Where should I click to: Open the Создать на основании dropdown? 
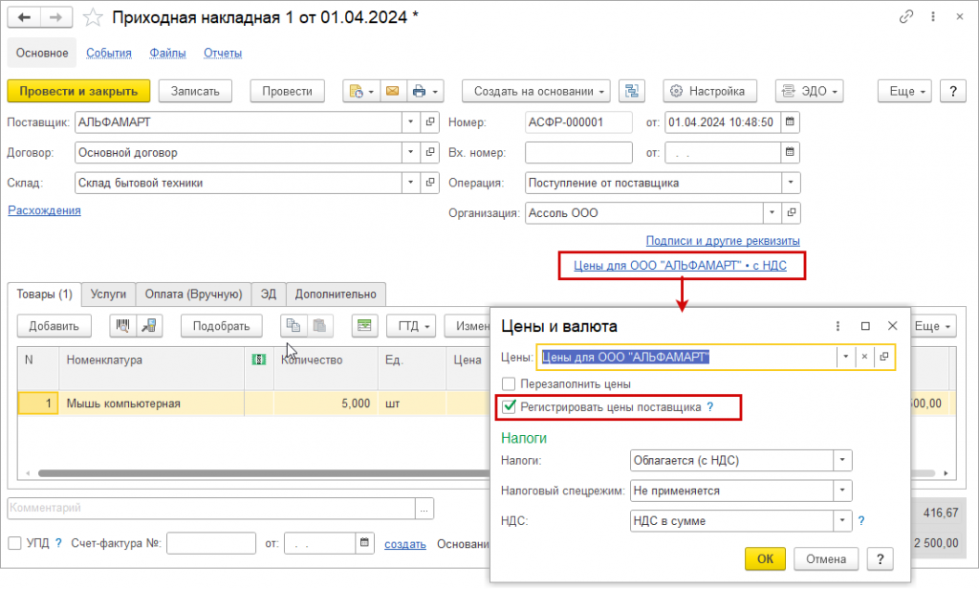536,91
